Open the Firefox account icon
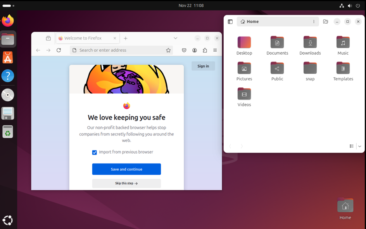 195,50
